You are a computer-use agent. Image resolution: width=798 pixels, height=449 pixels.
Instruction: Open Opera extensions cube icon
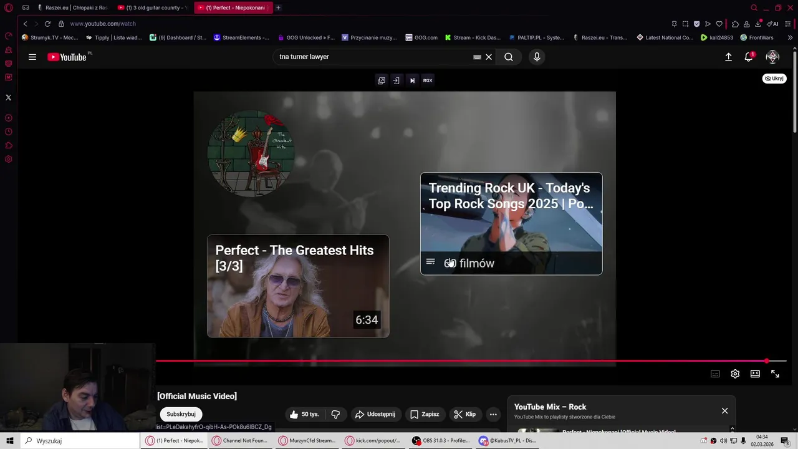coord(736,24)
